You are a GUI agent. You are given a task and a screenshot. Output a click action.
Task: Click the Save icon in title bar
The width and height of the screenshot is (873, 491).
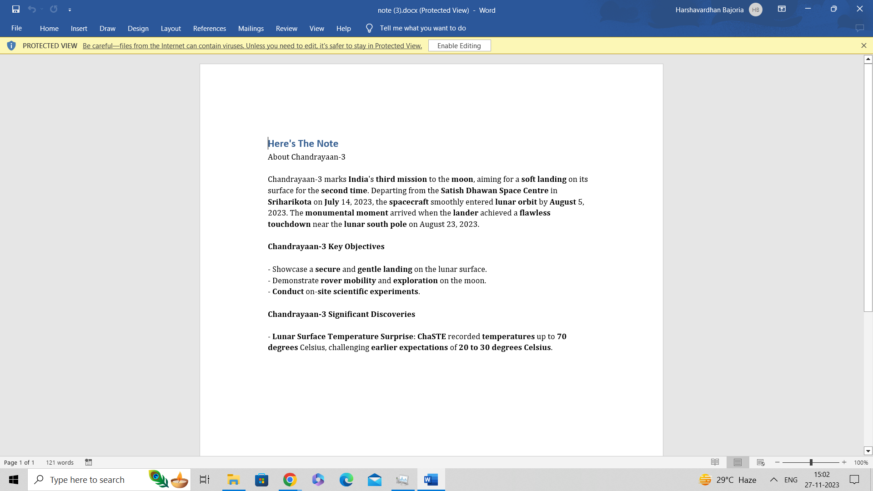point(16,9)
